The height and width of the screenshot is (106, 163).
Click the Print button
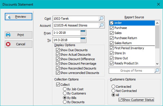point(19,35)
